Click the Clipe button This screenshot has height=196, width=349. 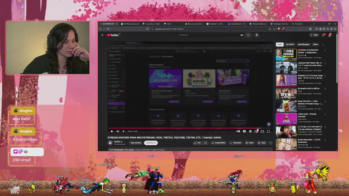[262, 143]
